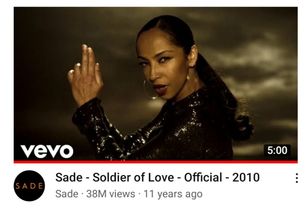
Task: Click the year 2010 in the title
Action: [246, 177]
